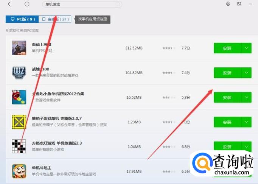Screen dimensions: 258x184
Task: Expand install options for 大鱼吃小鱼
Action: (246, 97)
